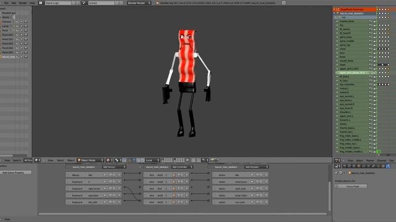The width and height of the screenshot is (396, 222).
Task: Open the Help menu in the top bar
Action: [x=32, y=3]
